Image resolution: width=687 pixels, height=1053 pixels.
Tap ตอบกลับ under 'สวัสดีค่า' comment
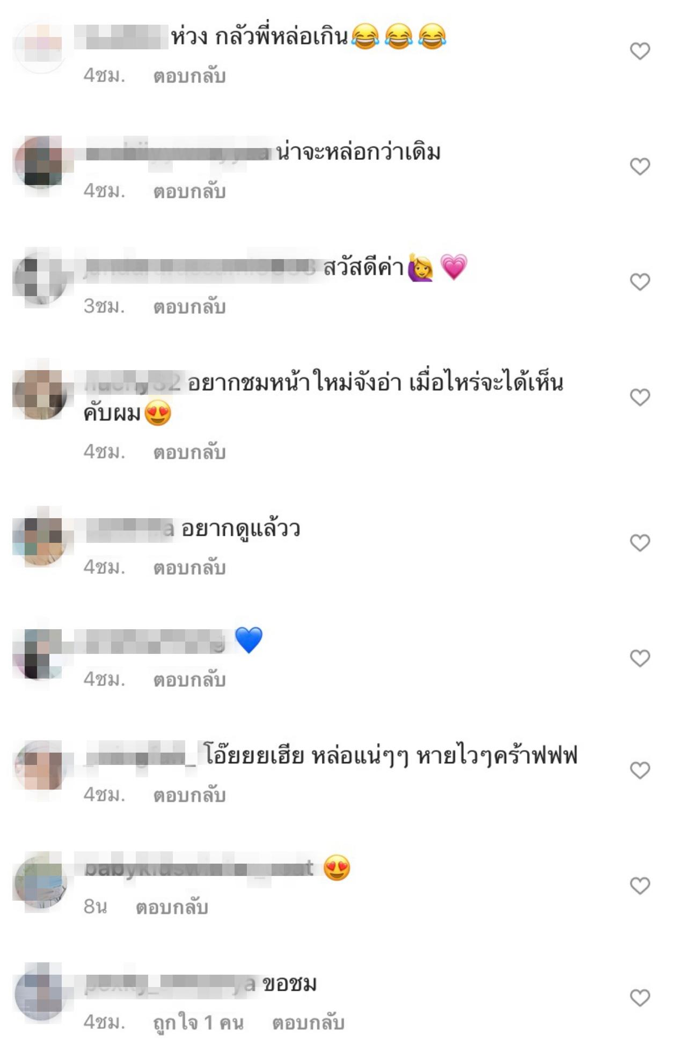(x=189, y=306)
